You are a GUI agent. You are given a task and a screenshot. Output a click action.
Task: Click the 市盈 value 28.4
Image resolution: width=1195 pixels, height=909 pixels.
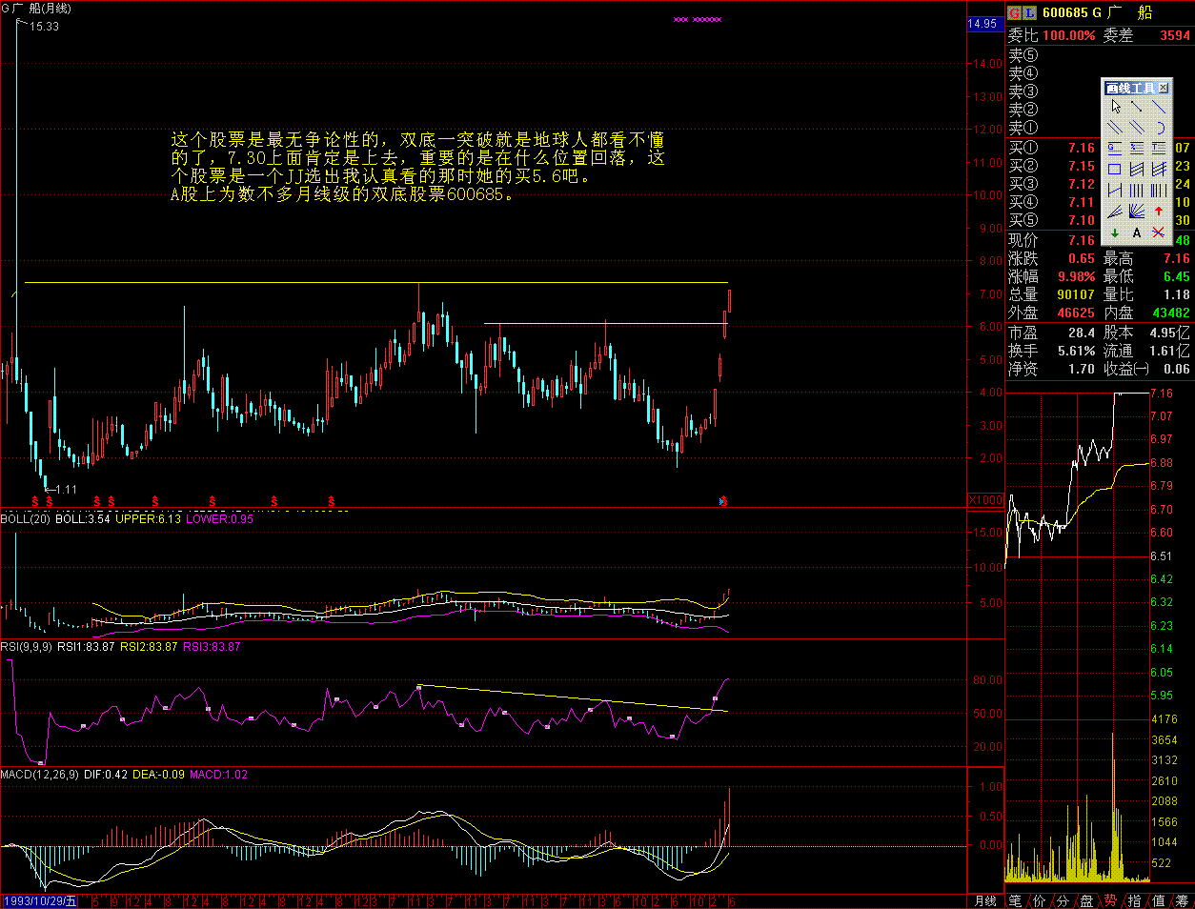click(x=1082, y=333)
